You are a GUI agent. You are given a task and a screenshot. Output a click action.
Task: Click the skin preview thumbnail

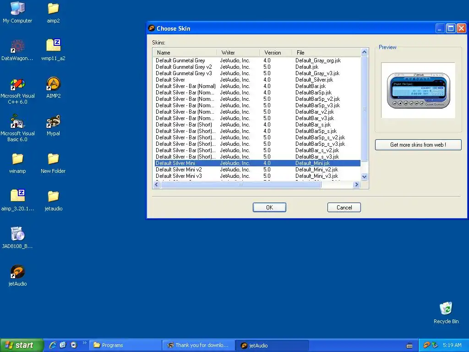coord(418,90)
